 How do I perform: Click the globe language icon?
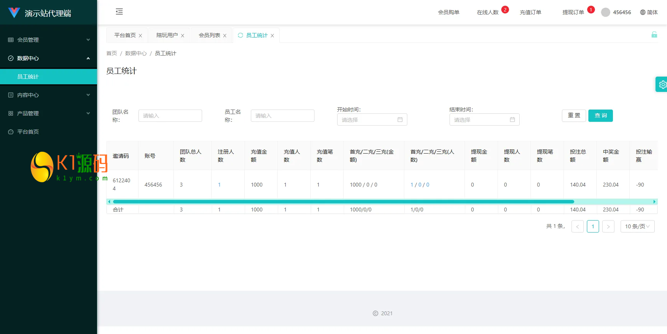[x=643, y=12]
